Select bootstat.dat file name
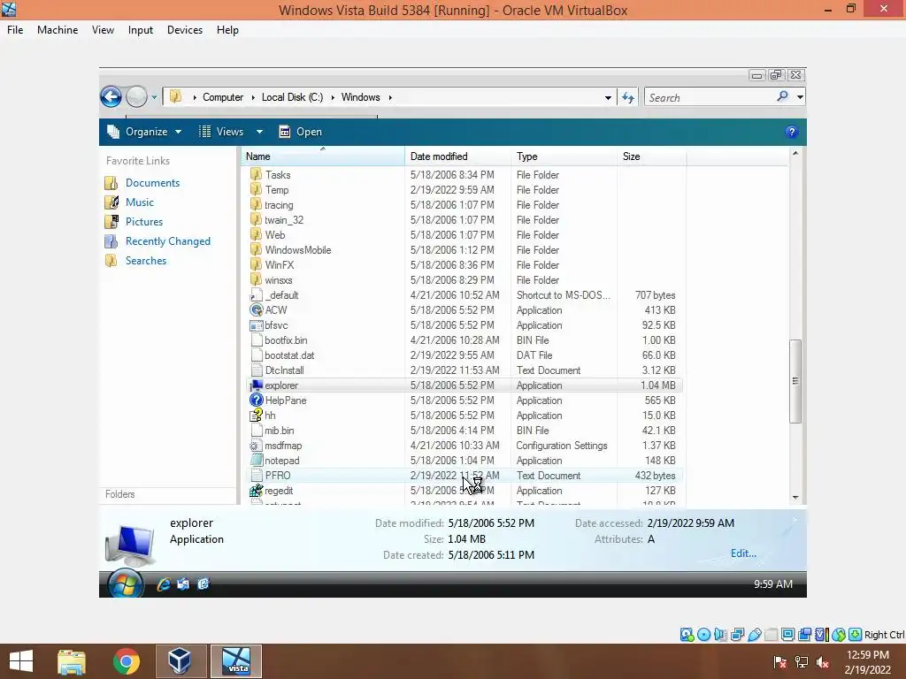The image size is (906, 679). pyautogui.click(x=289, y=355)
